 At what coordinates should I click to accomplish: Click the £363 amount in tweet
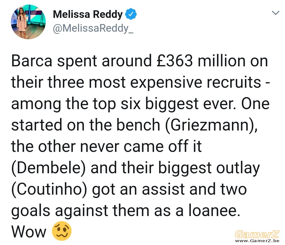tap(174, 61)
